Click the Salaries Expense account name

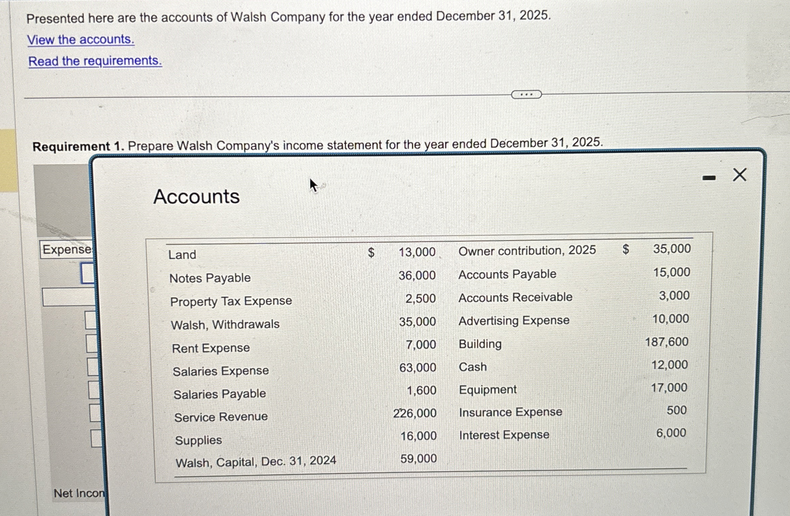point(221,371)
